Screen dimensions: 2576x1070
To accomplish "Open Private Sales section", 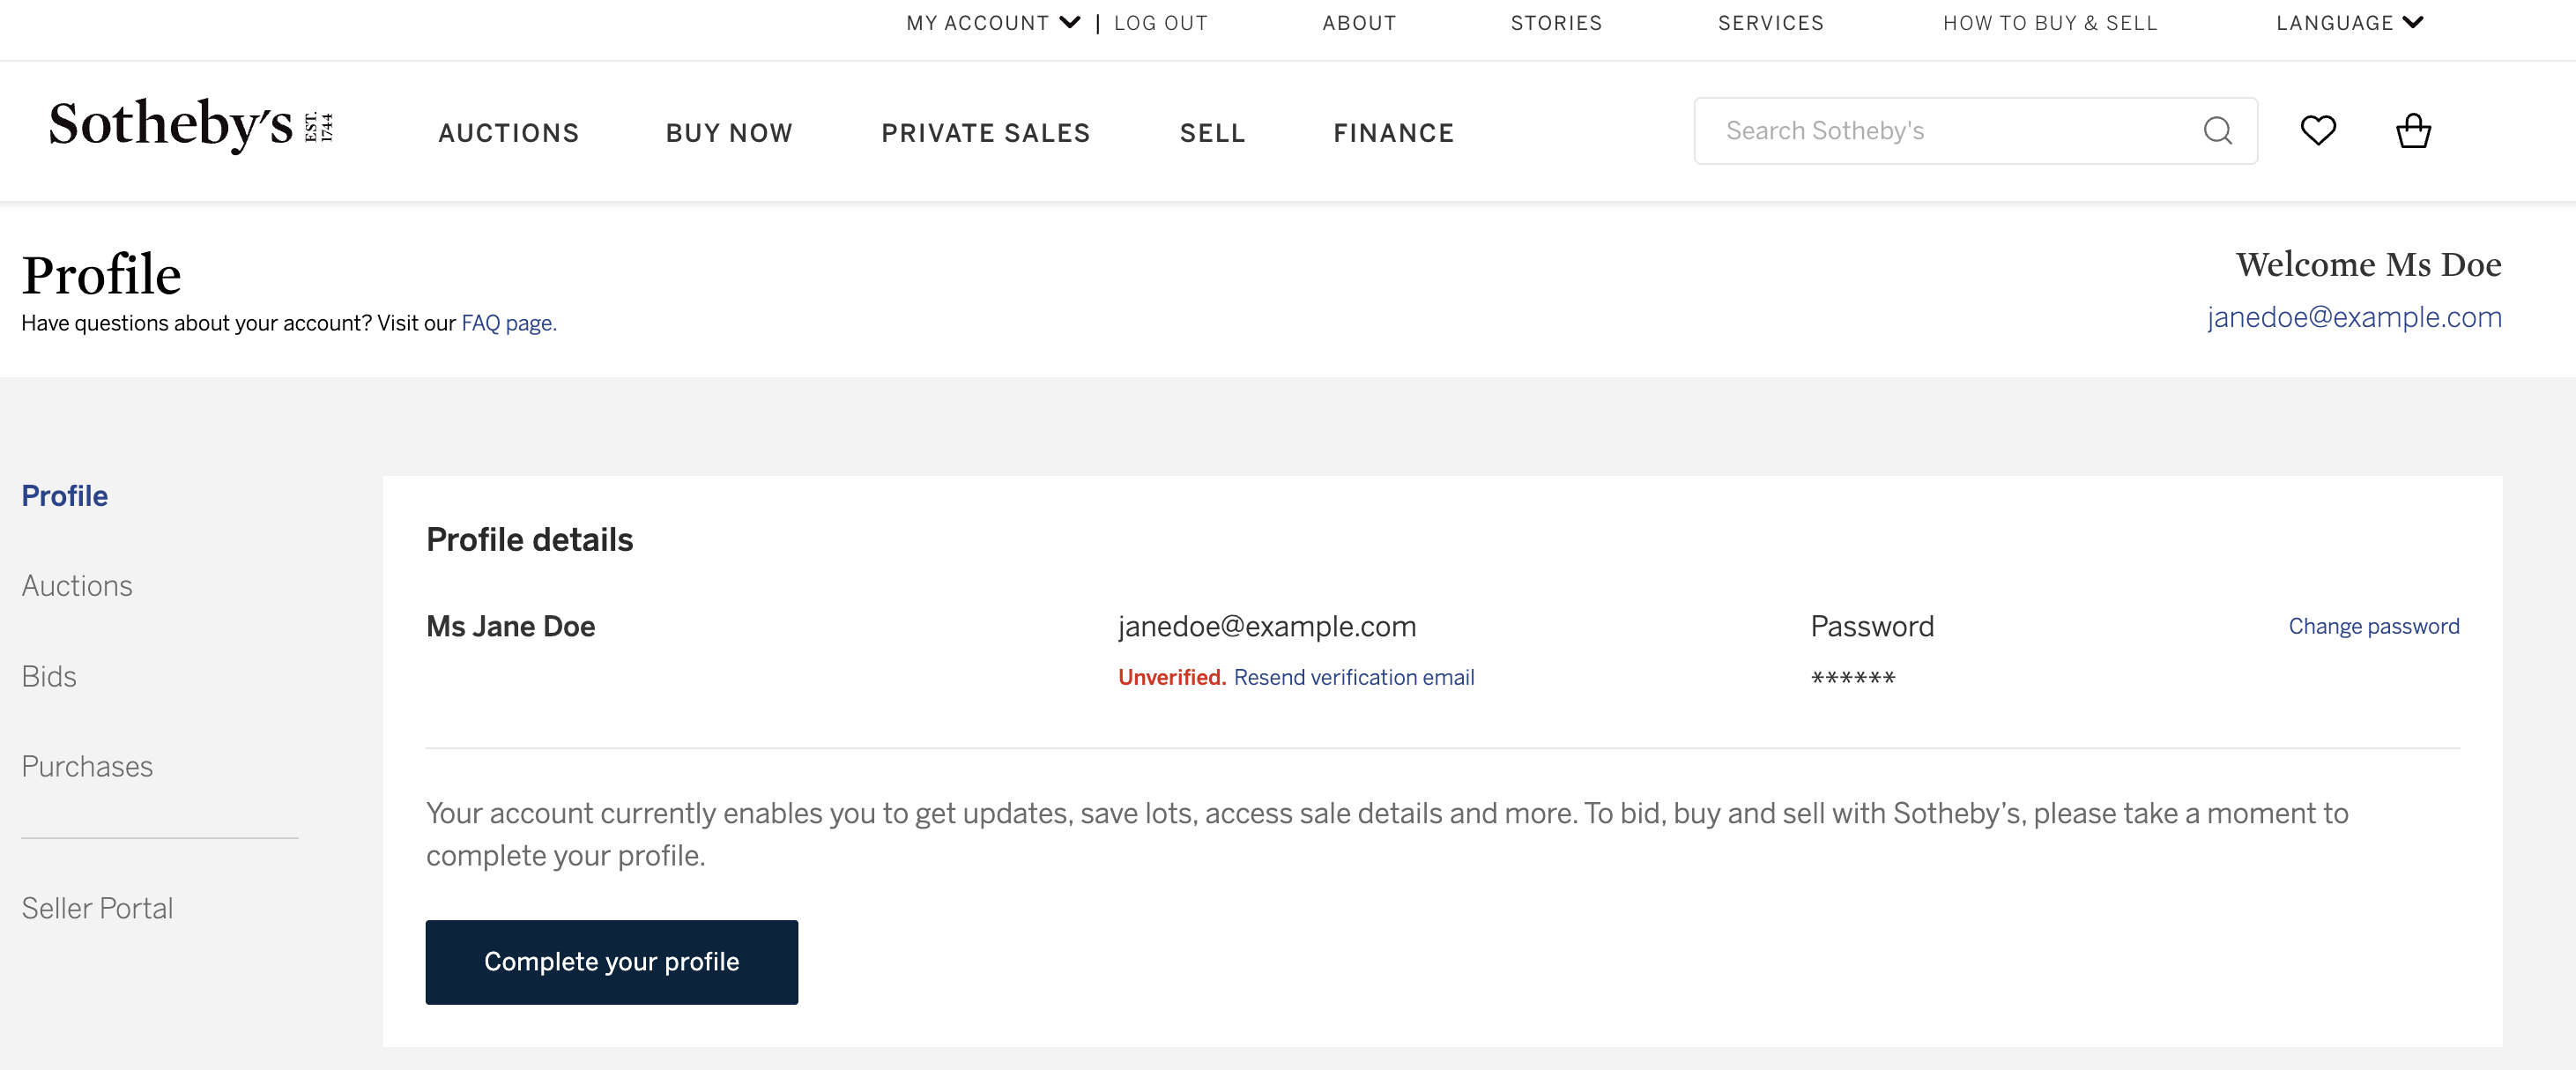I will click(986, 133).
